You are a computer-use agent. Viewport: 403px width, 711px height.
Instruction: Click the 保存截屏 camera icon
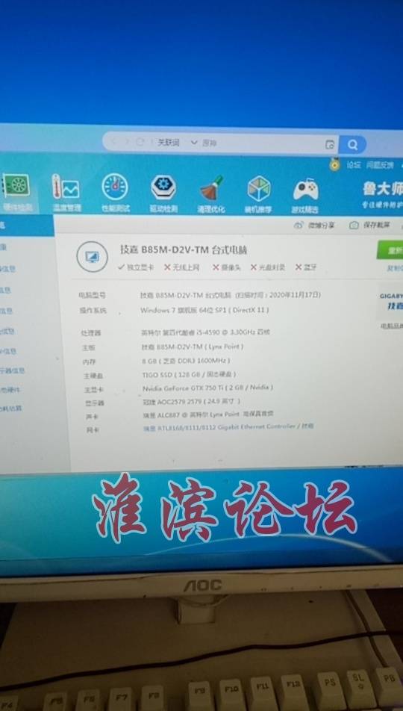[x=354, y=225]
